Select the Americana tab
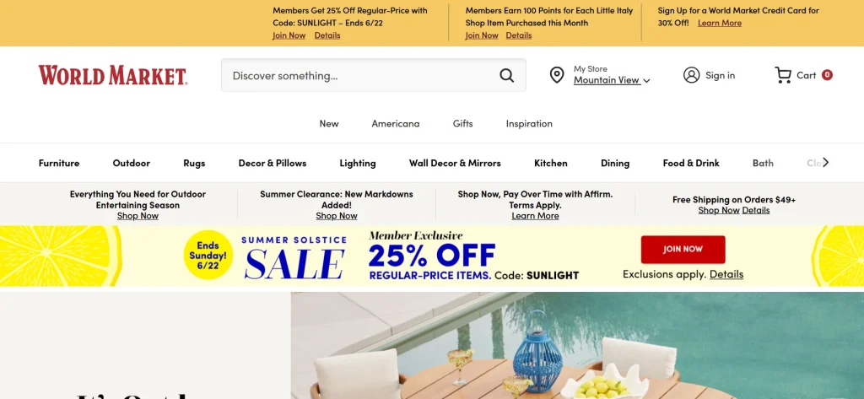Viewport: 864px width, 399px height. click(395, 123)
